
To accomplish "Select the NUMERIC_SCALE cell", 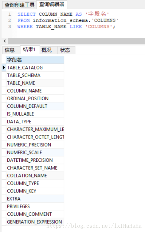I will 35,152.
